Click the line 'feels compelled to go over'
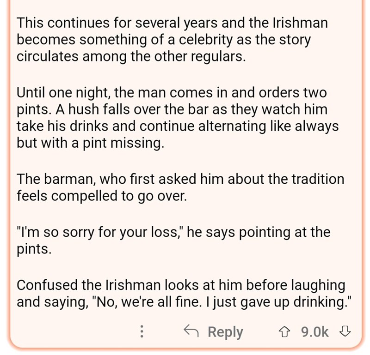Screen dimensions: 370x355 (x=102, y=196)
